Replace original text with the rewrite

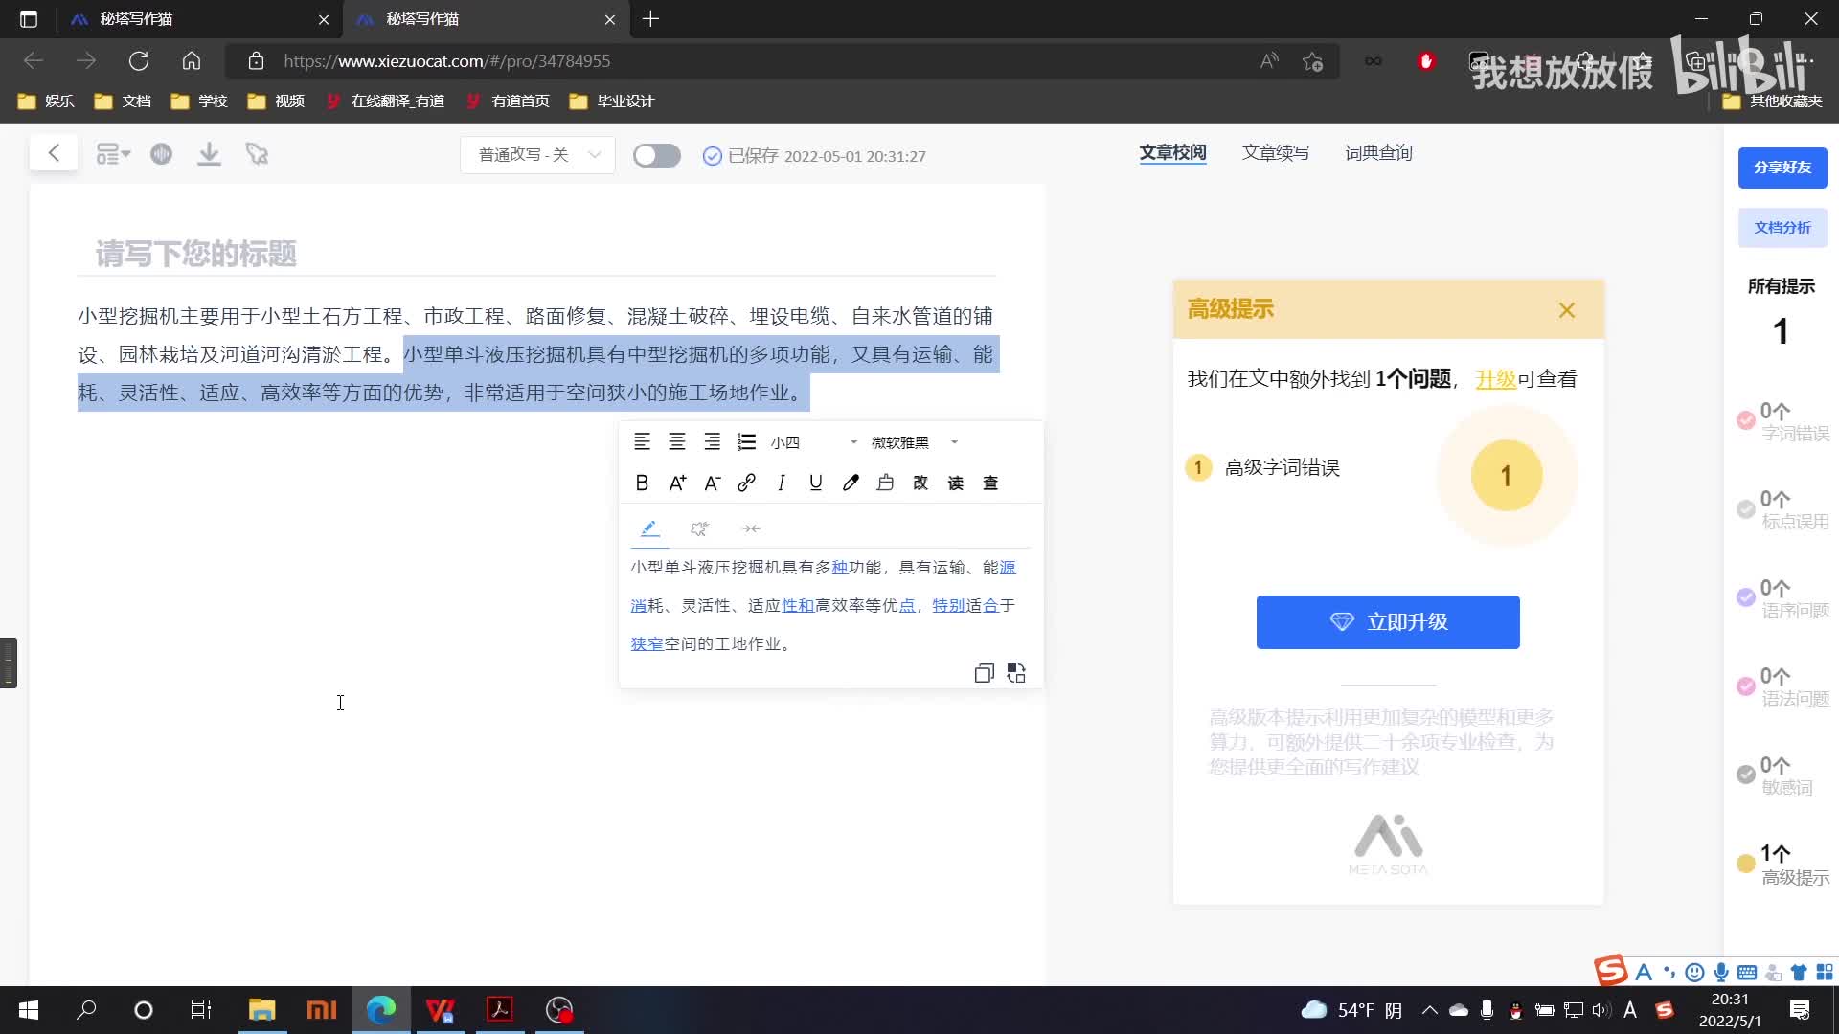coord(1016,673)
